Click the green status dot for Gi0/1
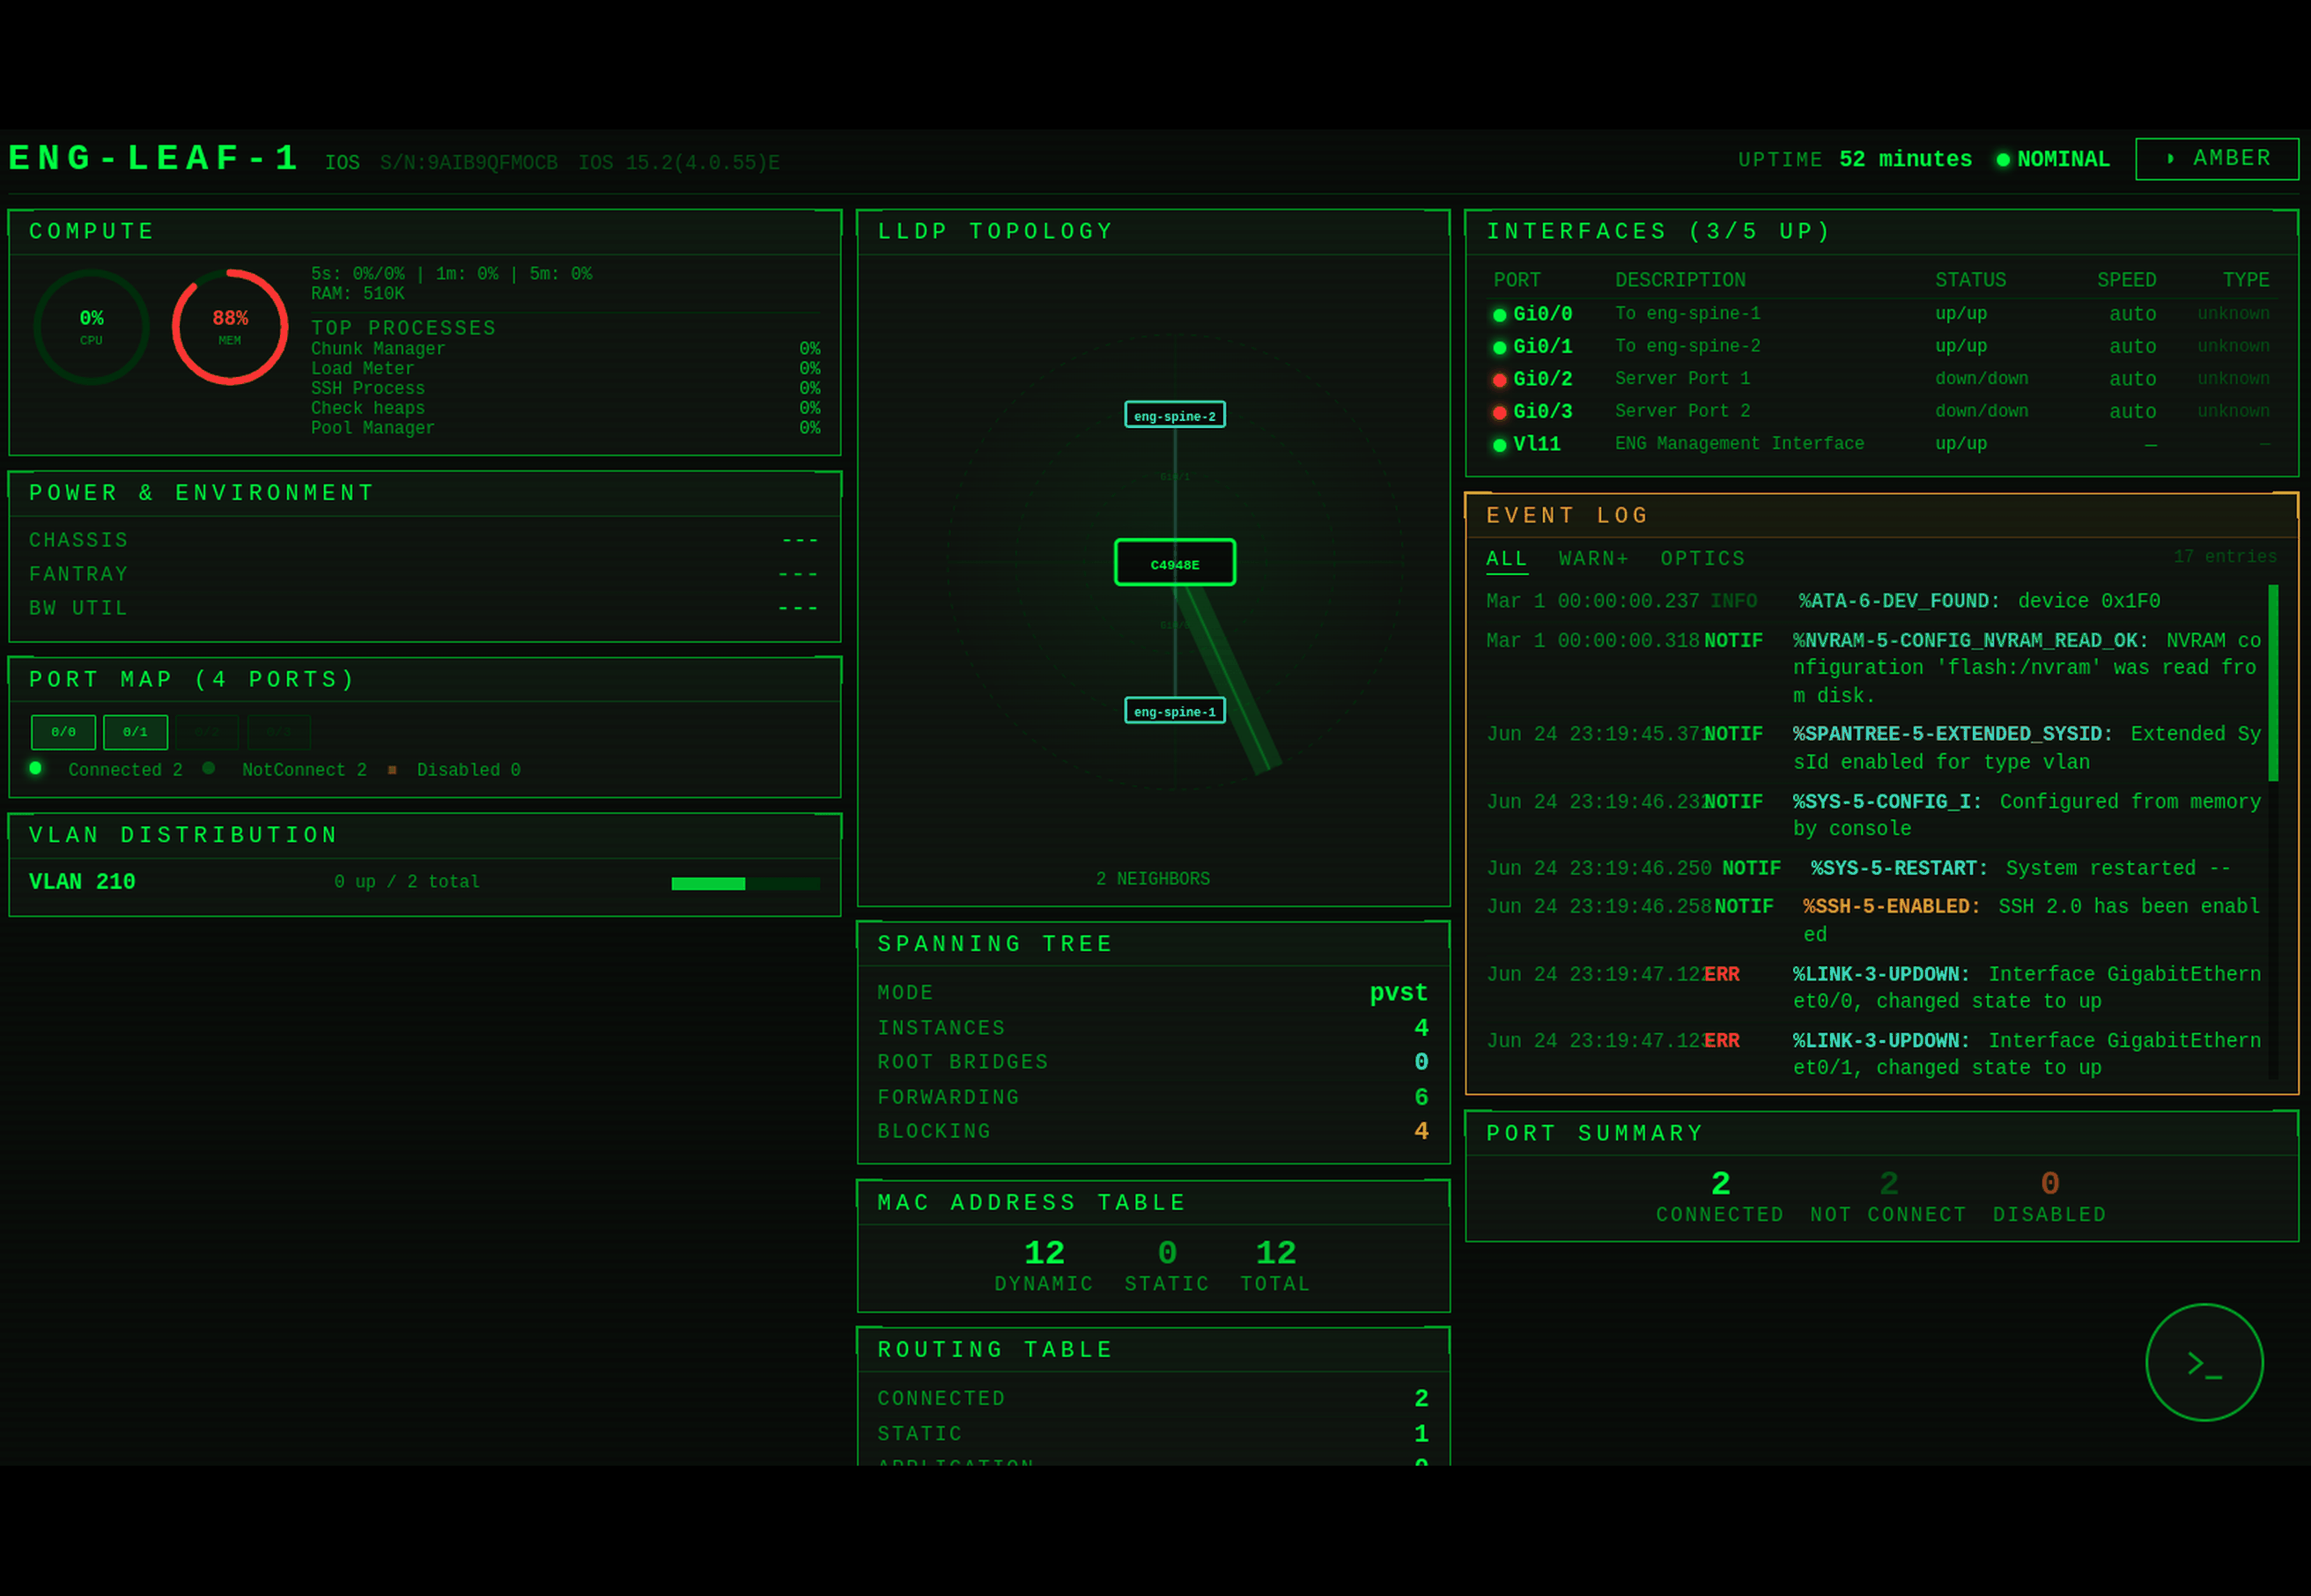Screen dimensions: 2311x1596 tap(1500, 348)
